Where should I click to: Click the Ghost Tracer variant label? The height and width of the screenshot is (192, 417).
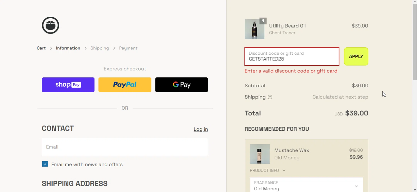coord(282,33)
